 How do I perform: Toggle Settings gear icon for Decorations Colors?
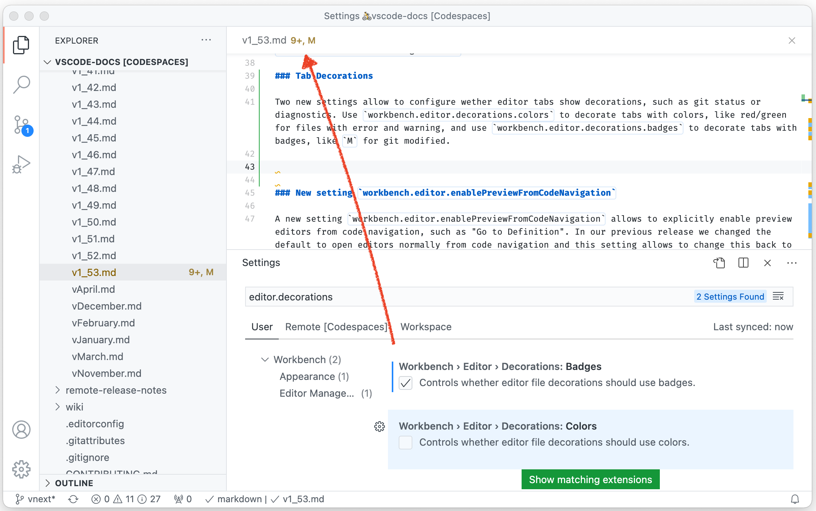[379, 426]
